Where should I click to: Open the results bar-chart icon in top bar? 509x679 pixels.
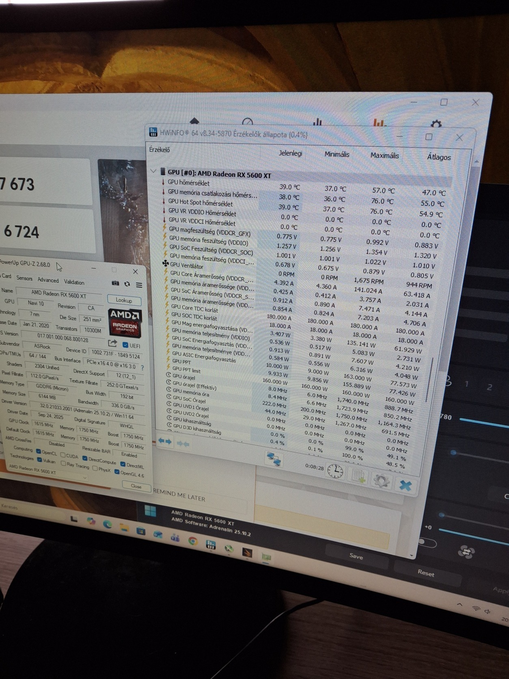317,121
